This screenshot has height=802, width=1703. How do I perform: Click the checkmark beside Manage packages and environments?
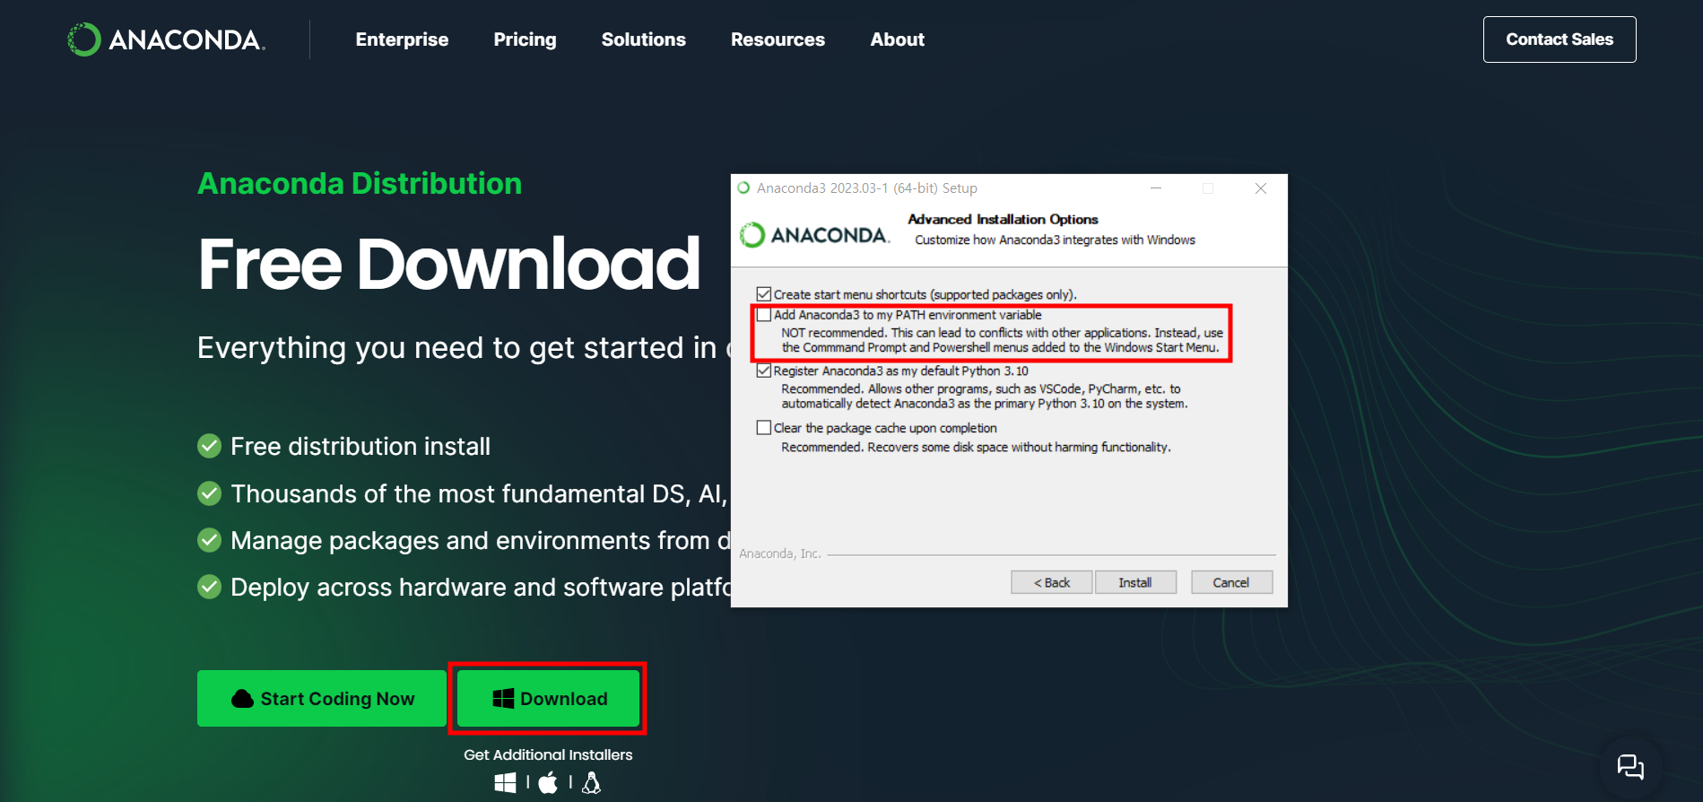pyautogui.click(x=209, y=540)
